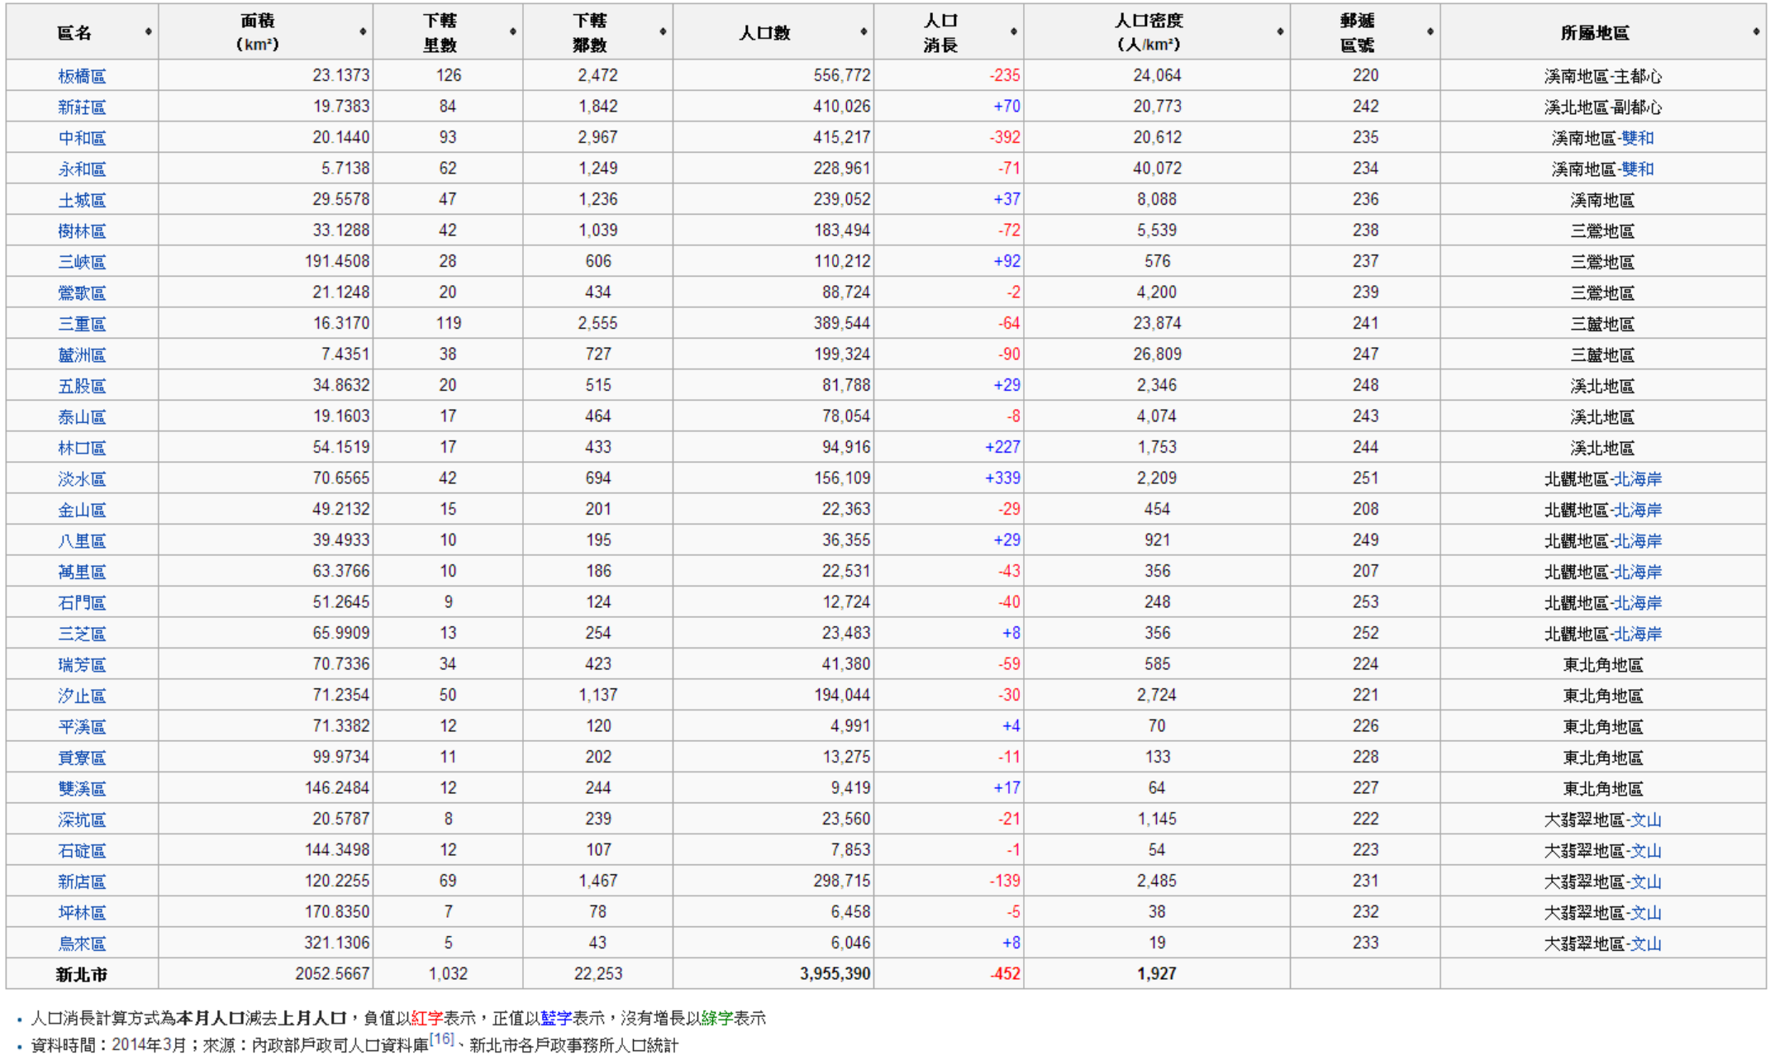Open the 淡水區 link
Screen dimensions: 1770x1060
pyautogui.click(x=82, y=478)
